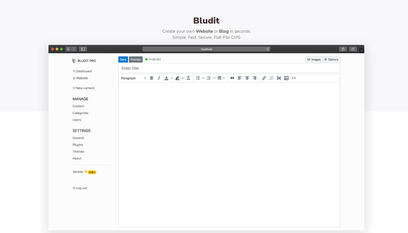Insert a blockquote
Image resolution: width=408 pixels, height=233 pixels.
click(232, 78)
